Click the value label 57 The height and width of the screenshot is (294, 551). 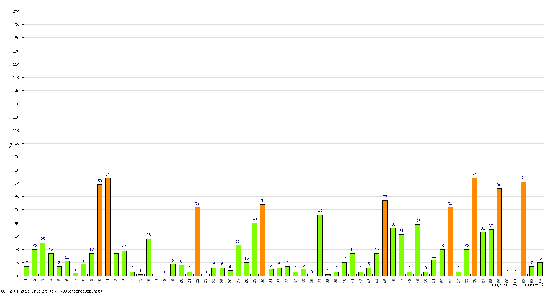[x=385, y=197]
